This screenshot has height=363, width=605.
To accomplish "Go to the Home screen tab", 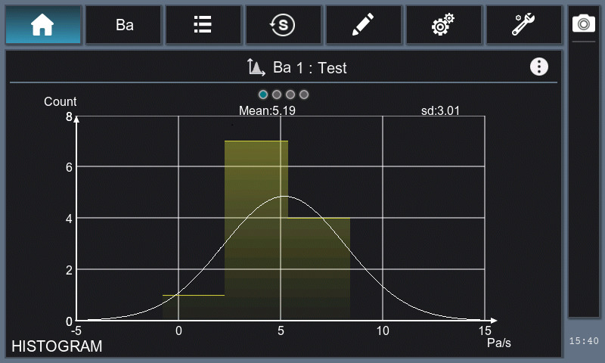I will pos(43,25).
